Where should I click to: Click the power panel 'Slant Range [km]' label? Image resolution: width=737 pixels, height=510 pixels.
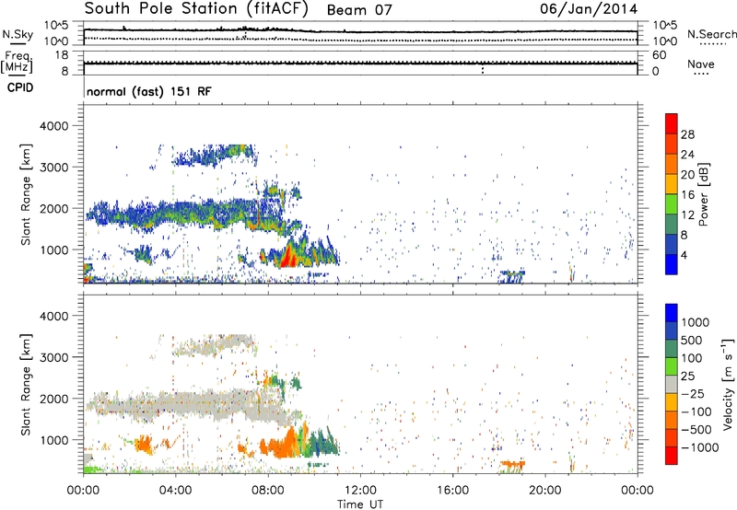pos(26,194)
